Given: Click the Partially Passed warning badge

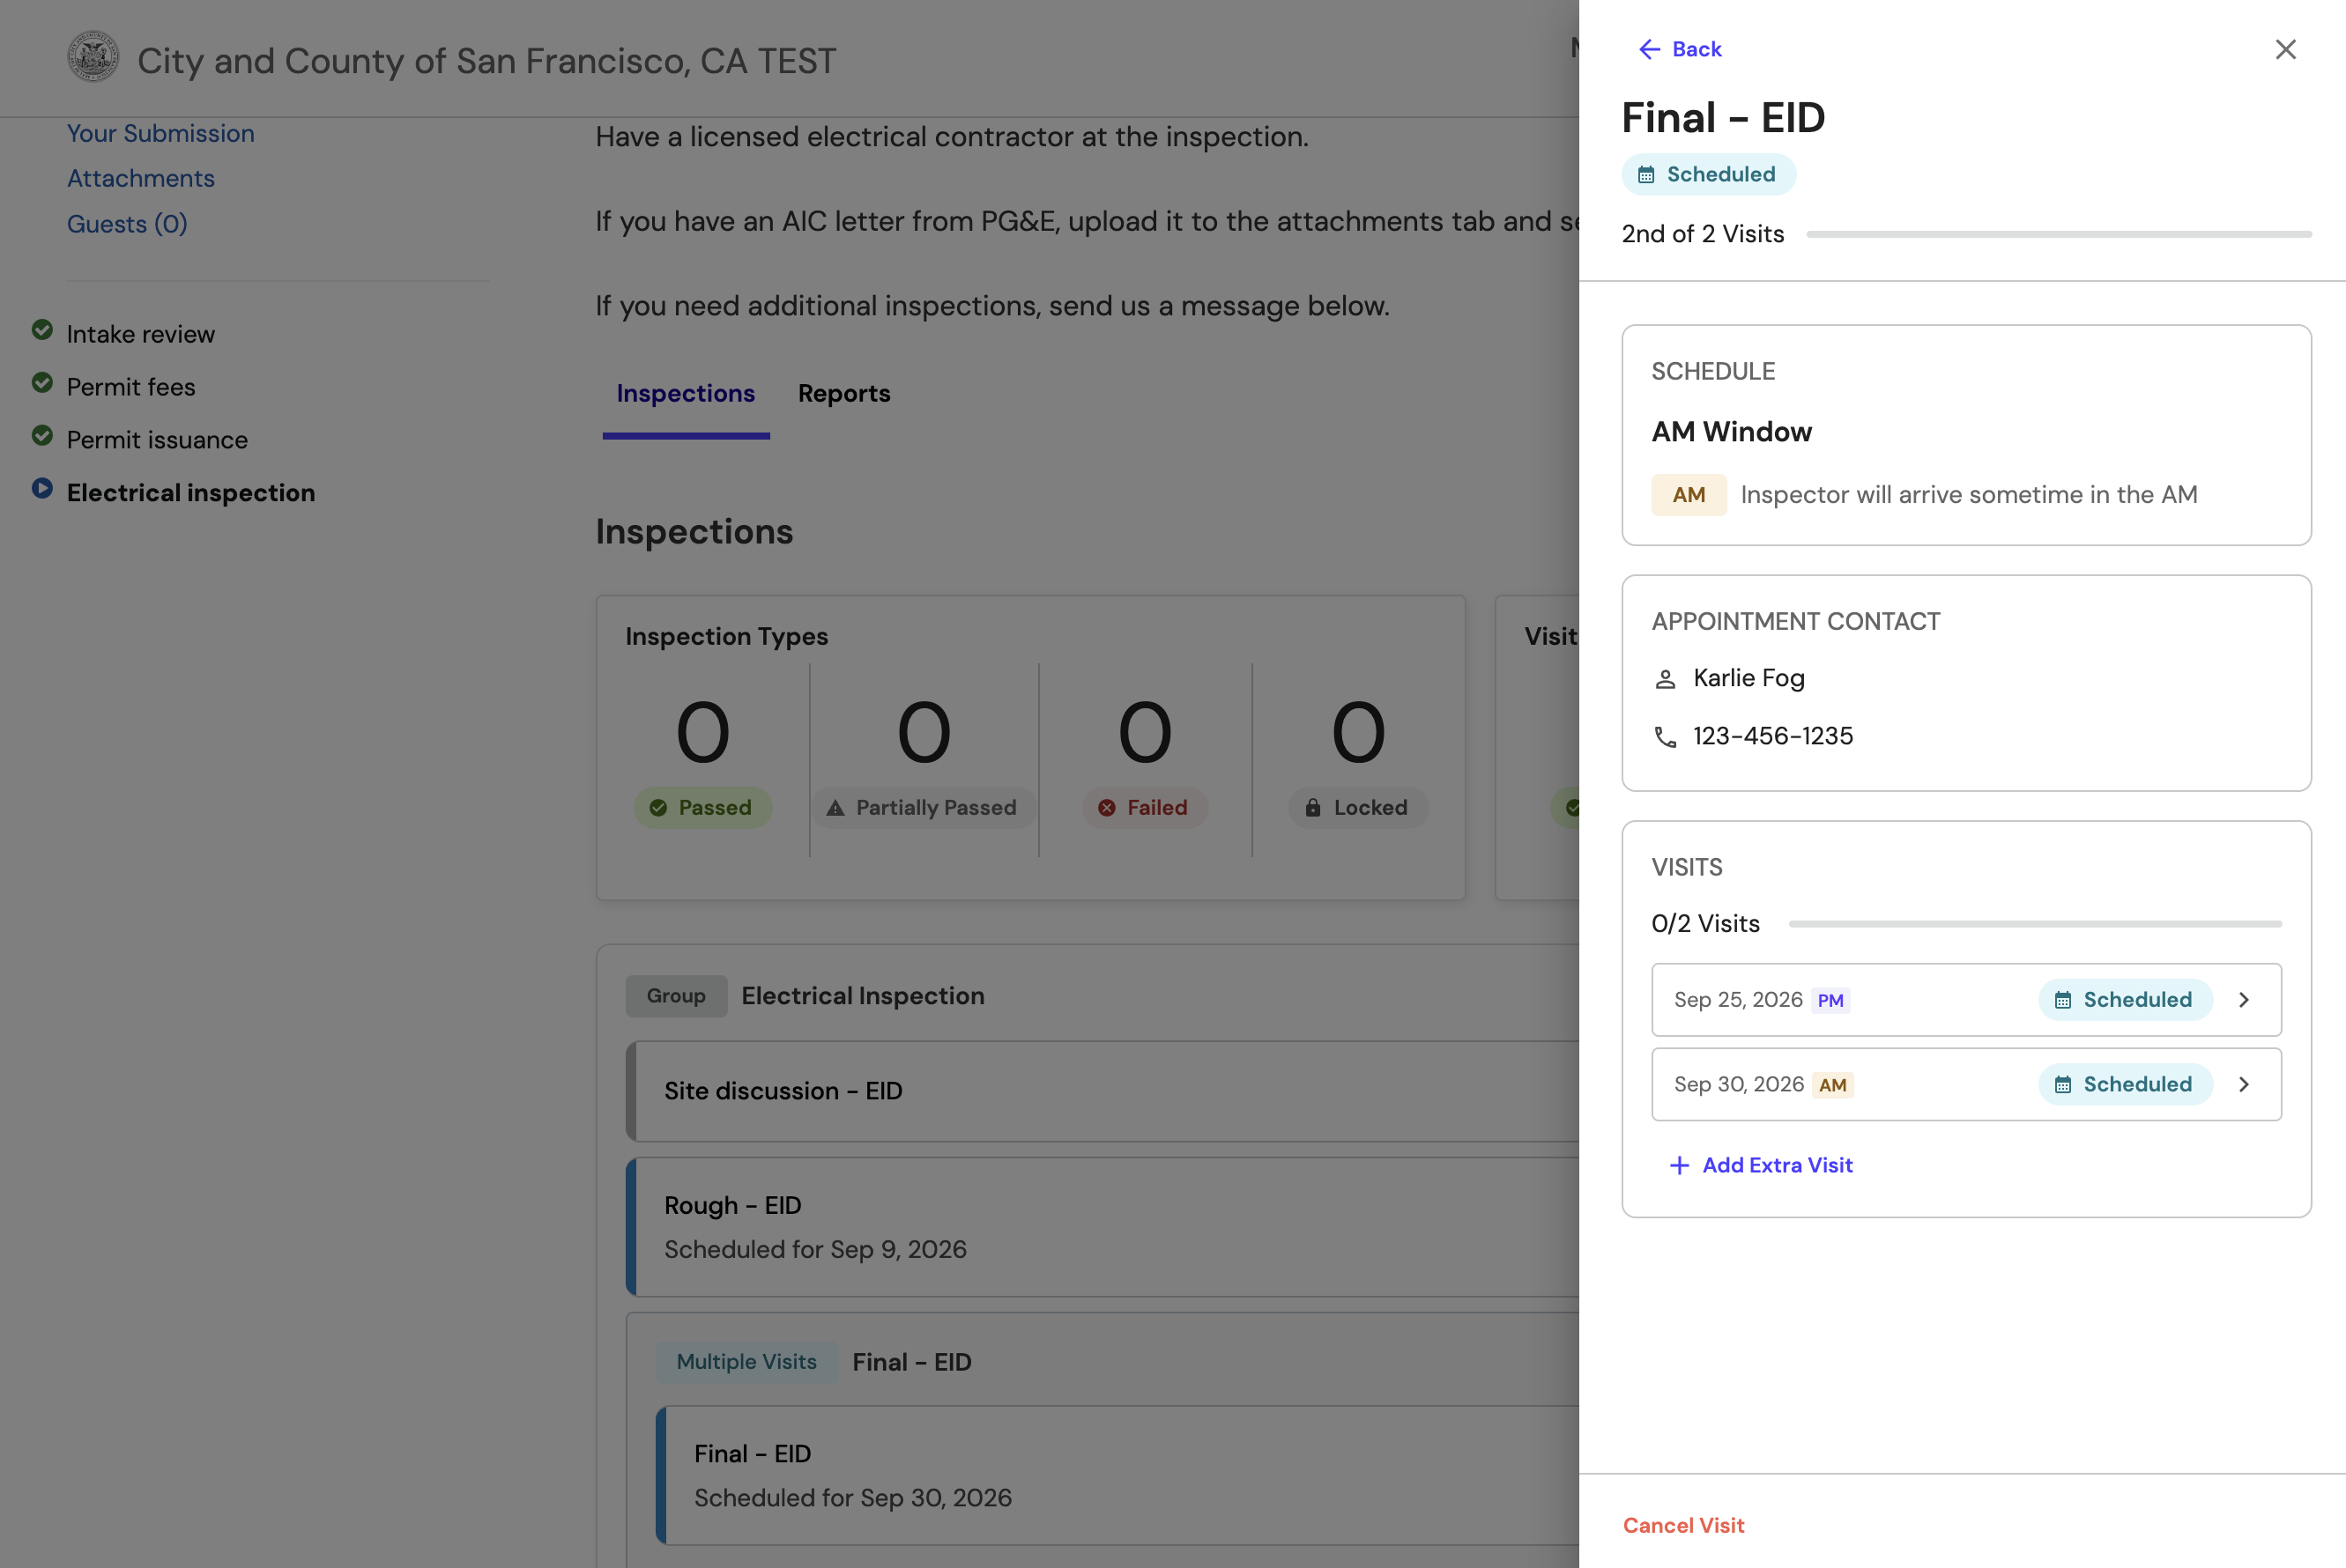Looking at the screenshot, I should 924,808.
